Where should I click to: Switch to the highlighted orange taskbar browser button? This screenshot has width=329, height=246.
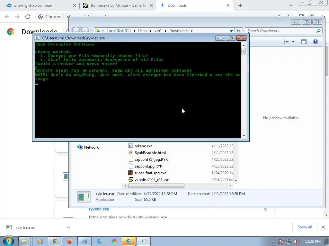(129, 242)
